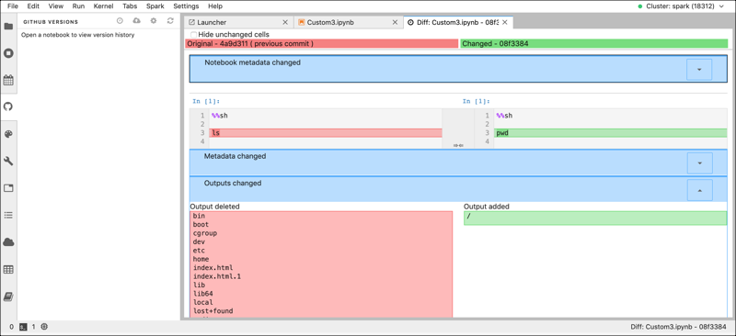Open the Cluster: spark dropdown
The image size is (736, 336).
684,6
